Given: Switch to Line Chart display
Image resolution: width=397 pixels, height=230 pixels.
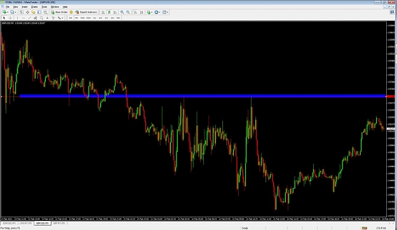Looking at the screenshot, I should point(115,12).
